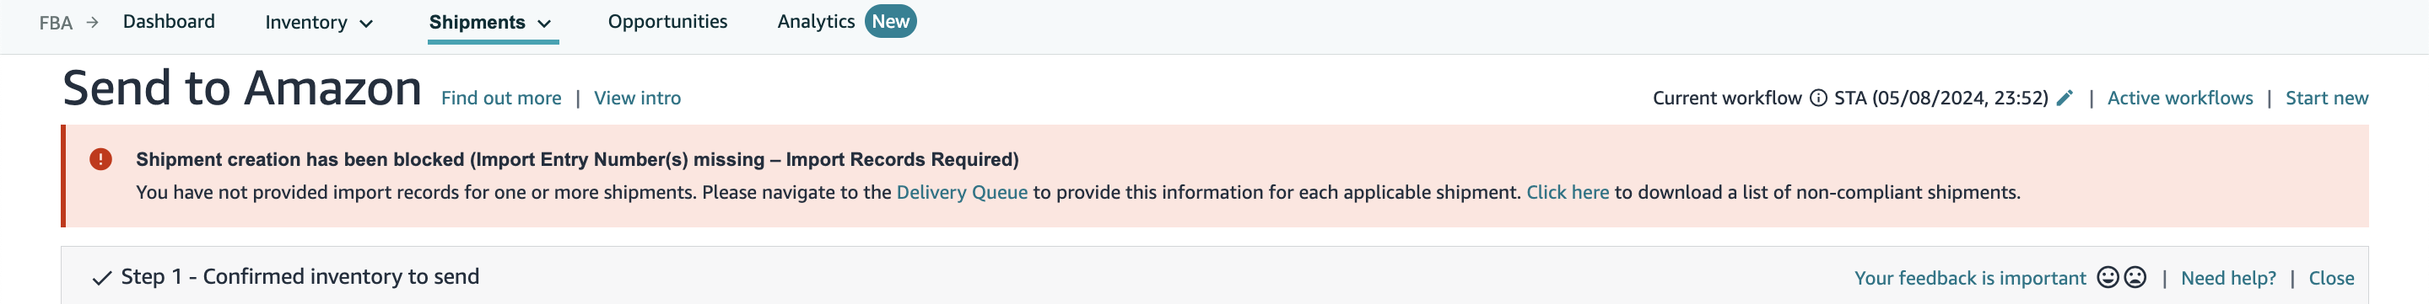The height and width of the screenshot is (304, 2429).
Task: Click the arrow icon after FBA breadcrumb
Action: coord(93,22)
